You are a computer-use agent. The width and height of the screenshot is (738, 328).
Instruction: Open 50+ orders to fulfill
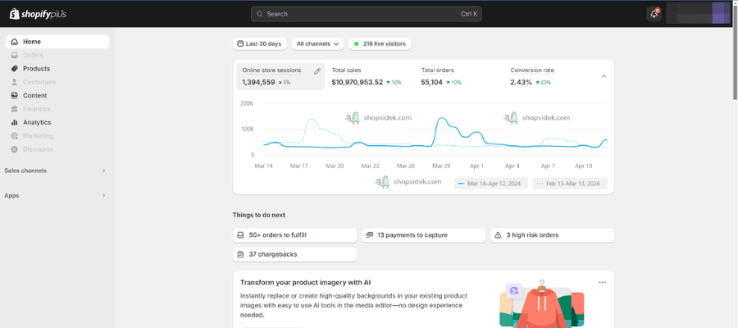pos(295,235)
